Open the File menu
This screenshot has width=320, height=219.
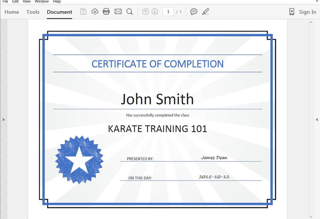click(5, 2)
